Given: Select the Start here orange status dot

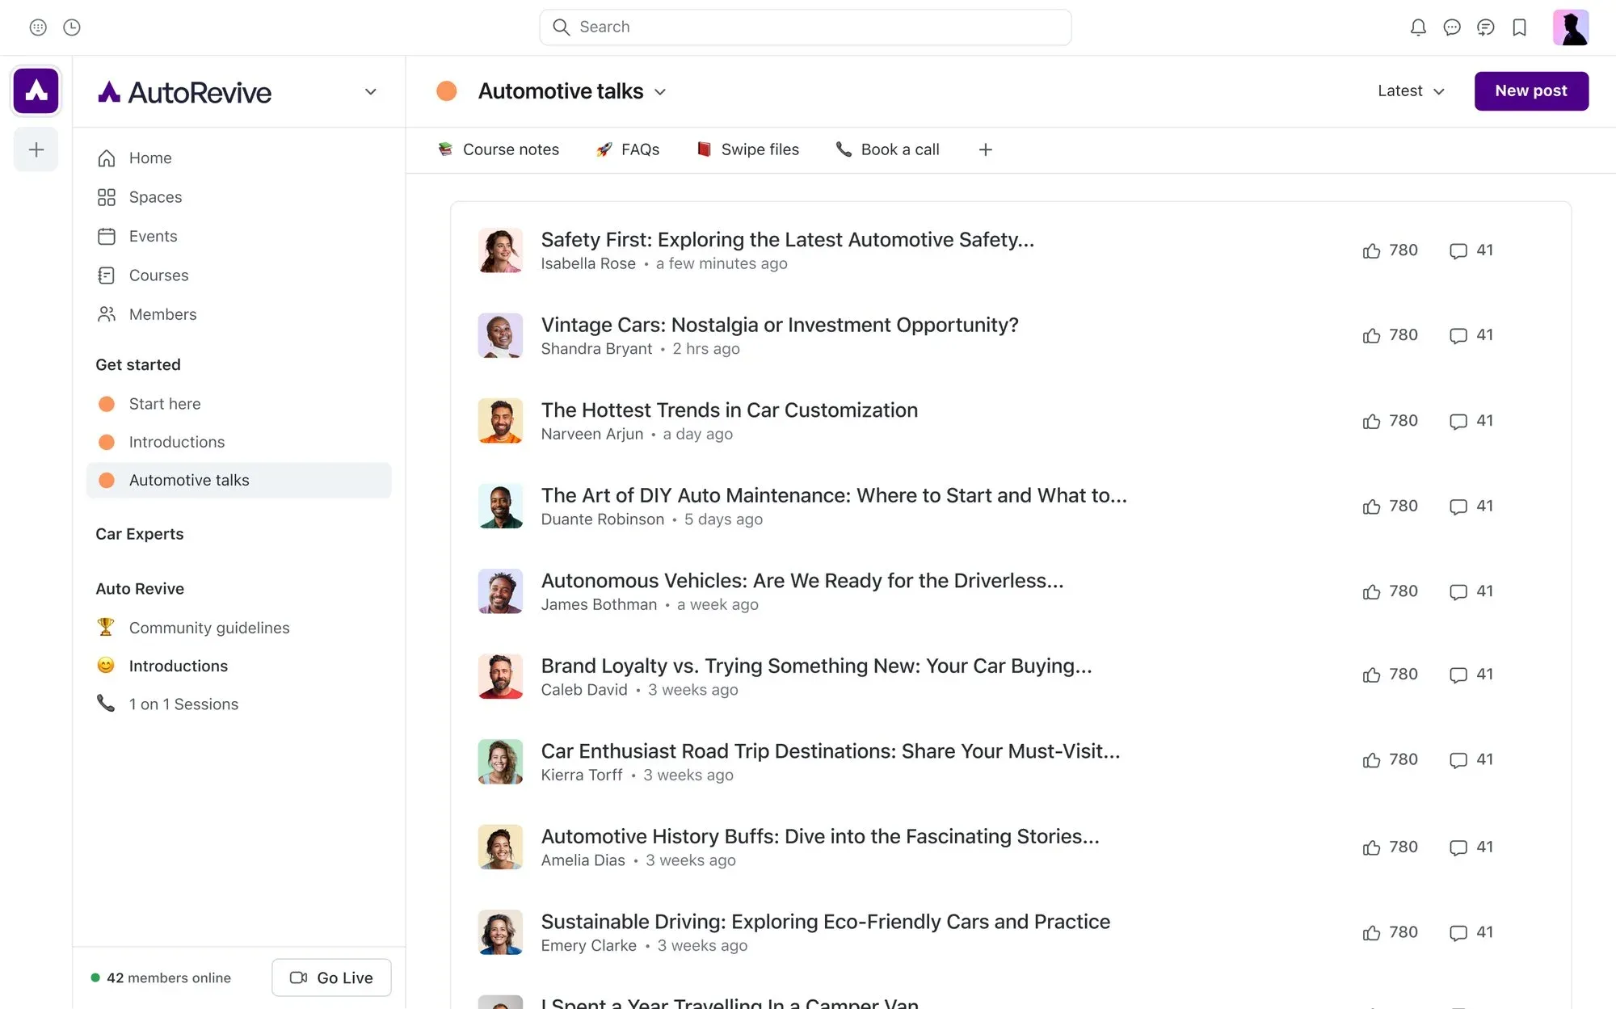Looking at the screenshot, I should pos(107,403).
